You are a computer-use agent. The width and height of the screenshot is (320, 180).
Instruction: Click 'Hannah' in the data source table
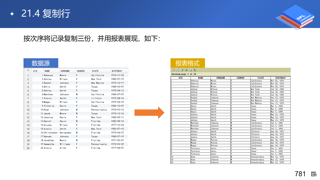click(x=47, y=136)
